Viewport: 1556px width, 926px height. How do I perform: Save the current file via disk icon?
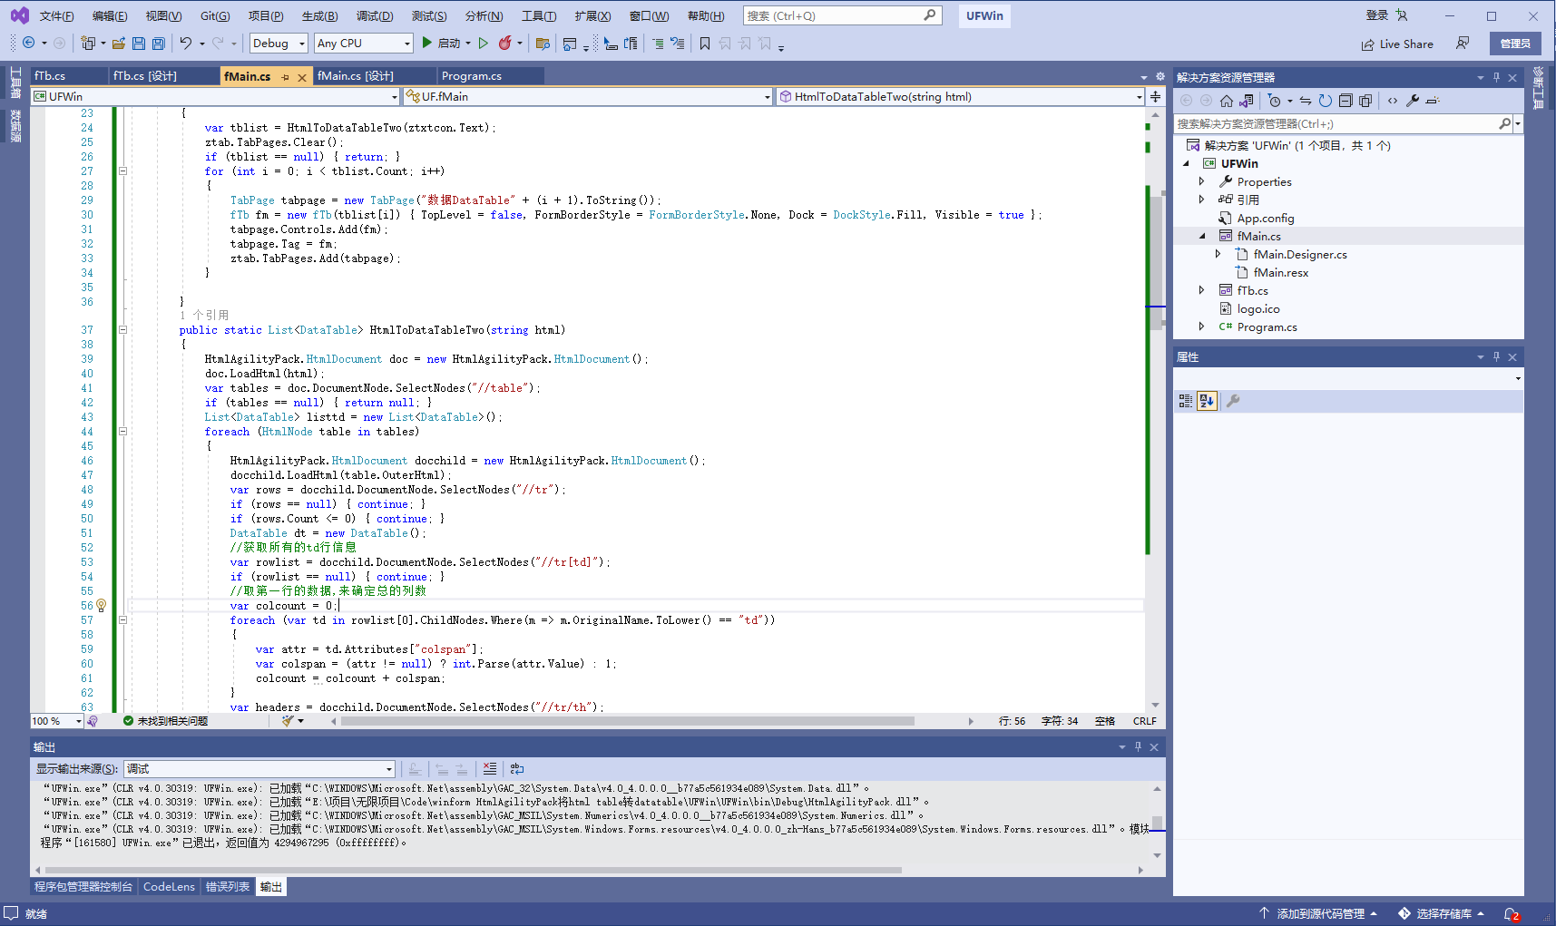click(x=139, y=43)
